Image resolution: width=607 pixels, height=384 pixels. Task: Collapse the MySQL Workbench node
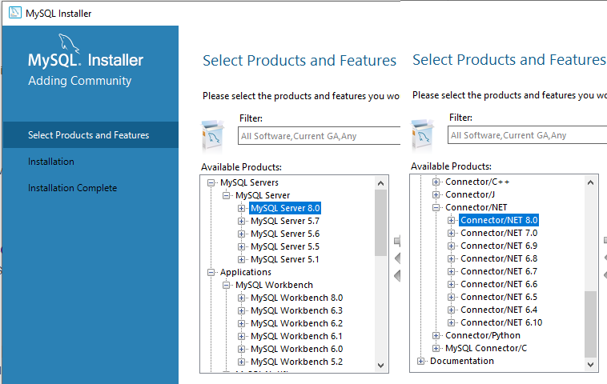226,285
